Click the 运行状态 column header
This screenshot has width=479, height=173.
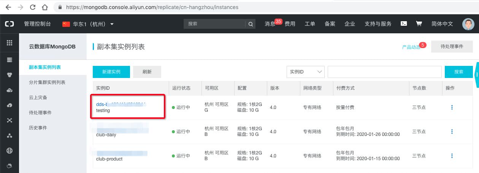point(181,88)
